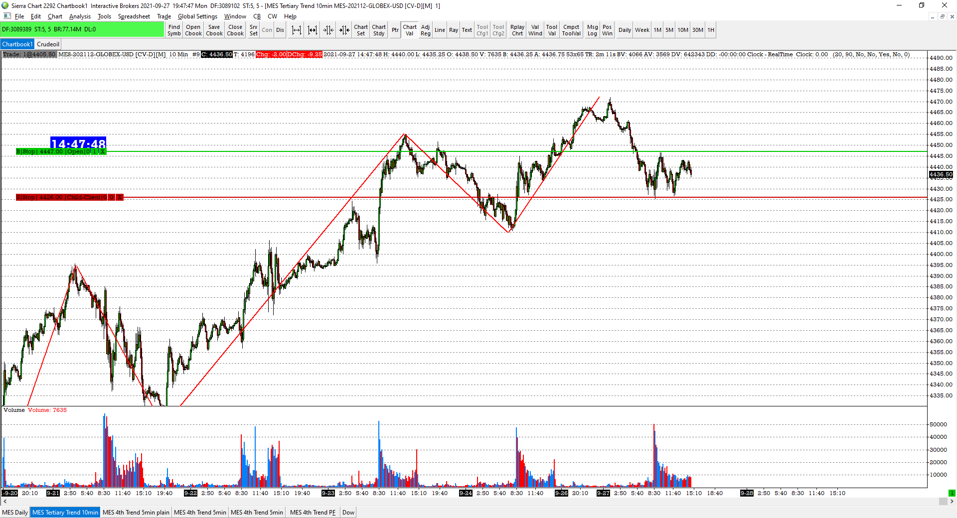Cancel the buy stop order at 4447.00
Image resolution: width=957 pixels, height=518 pixels.
point(103,151)
